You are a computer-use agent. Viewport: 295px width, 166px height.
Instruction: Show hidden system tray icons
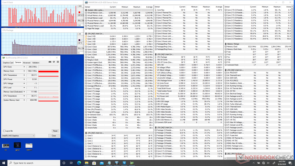tap(253, 163)
